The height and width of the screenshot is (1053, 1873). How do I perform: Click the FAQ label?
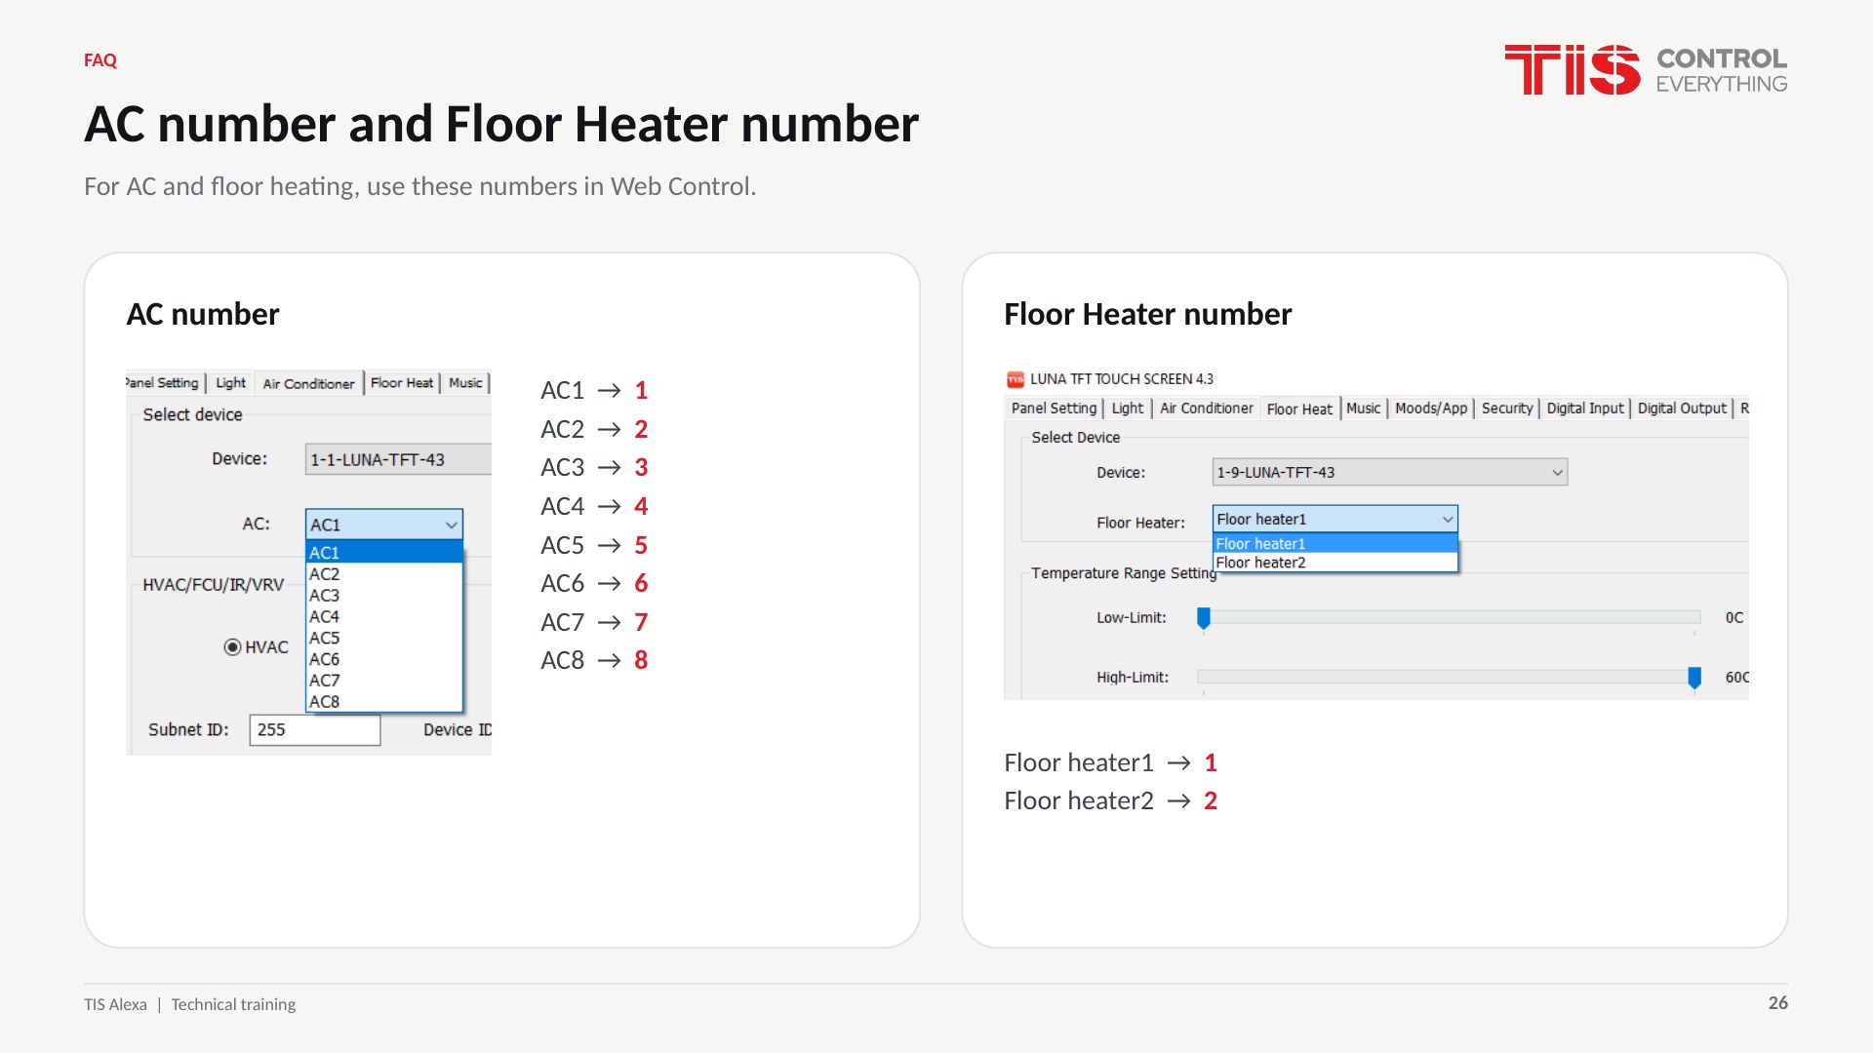100,60
